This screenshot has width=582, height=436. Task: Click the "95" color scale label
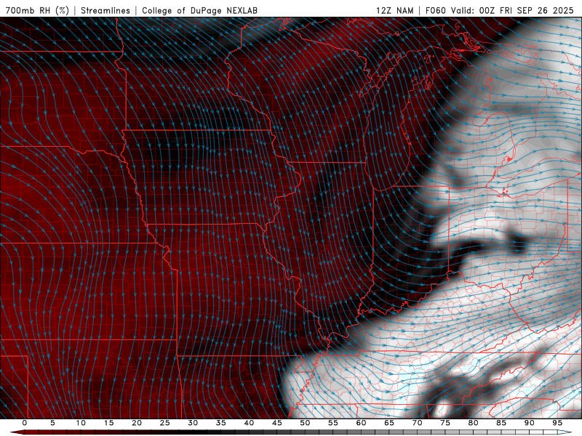pyautogui.click(x=557, y=423)
